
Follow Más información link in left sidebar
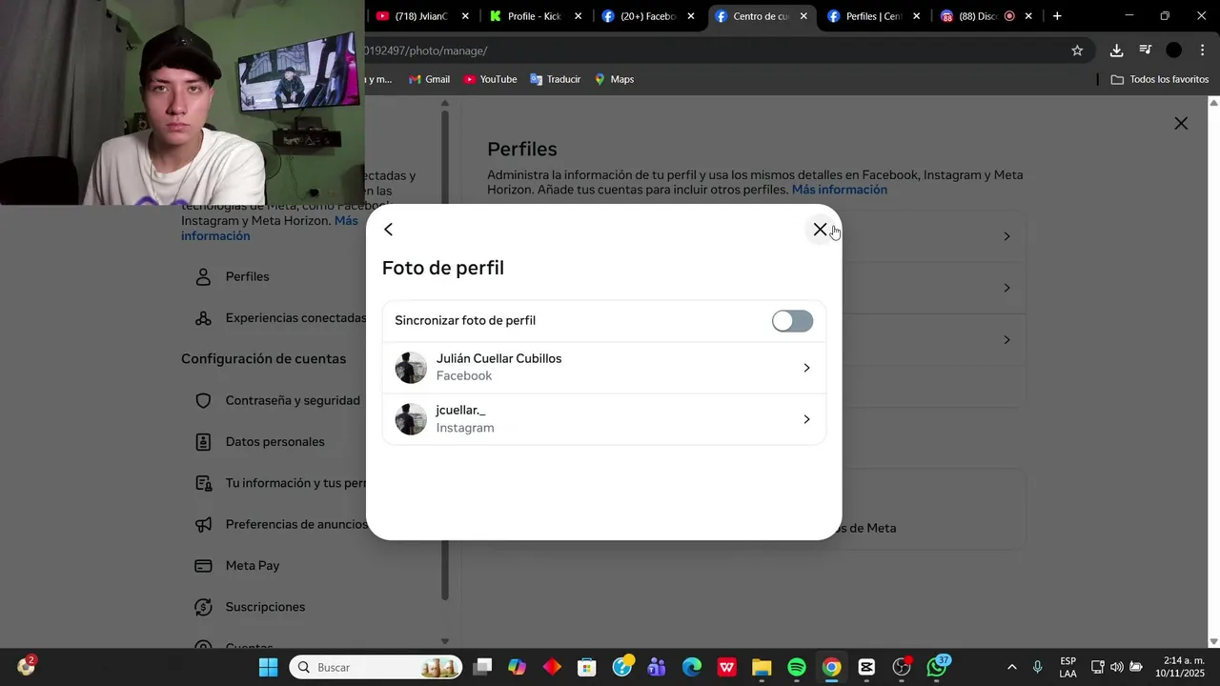coord(270,228)
